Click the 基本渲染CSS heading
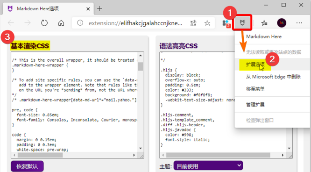311x172 pixels. [x=30, y=46]
